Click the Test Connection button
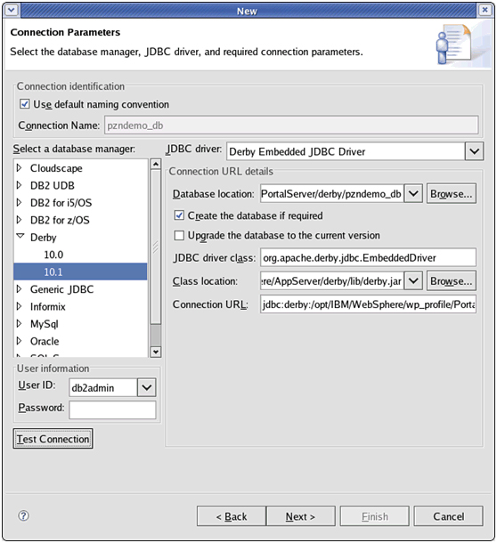 pos(53,439)
